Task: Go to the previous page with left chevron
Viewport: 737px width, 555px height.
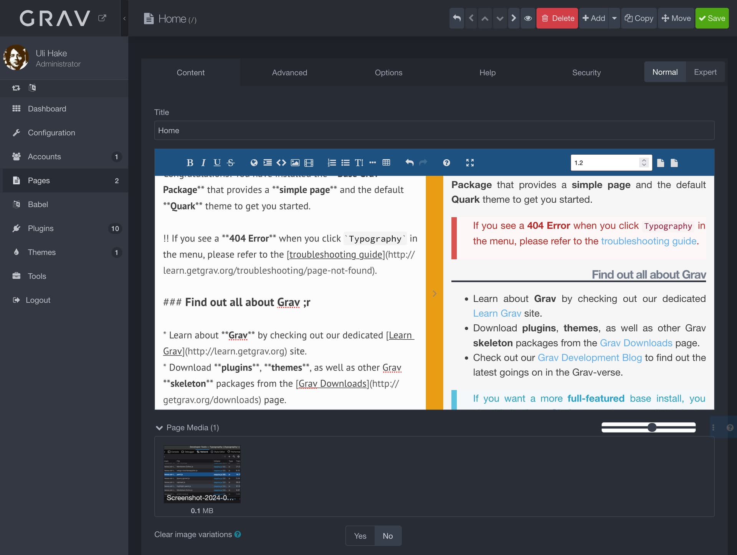Action: tap(471, 18)
